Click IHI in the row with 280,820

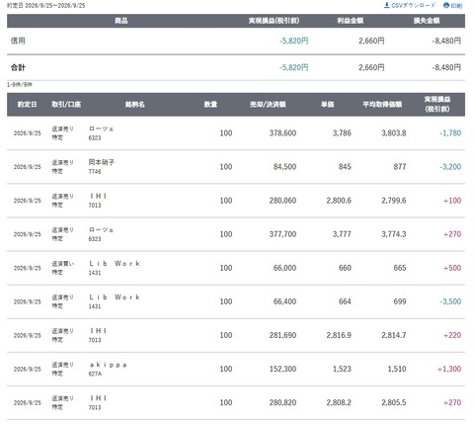(x=98, y=398)
